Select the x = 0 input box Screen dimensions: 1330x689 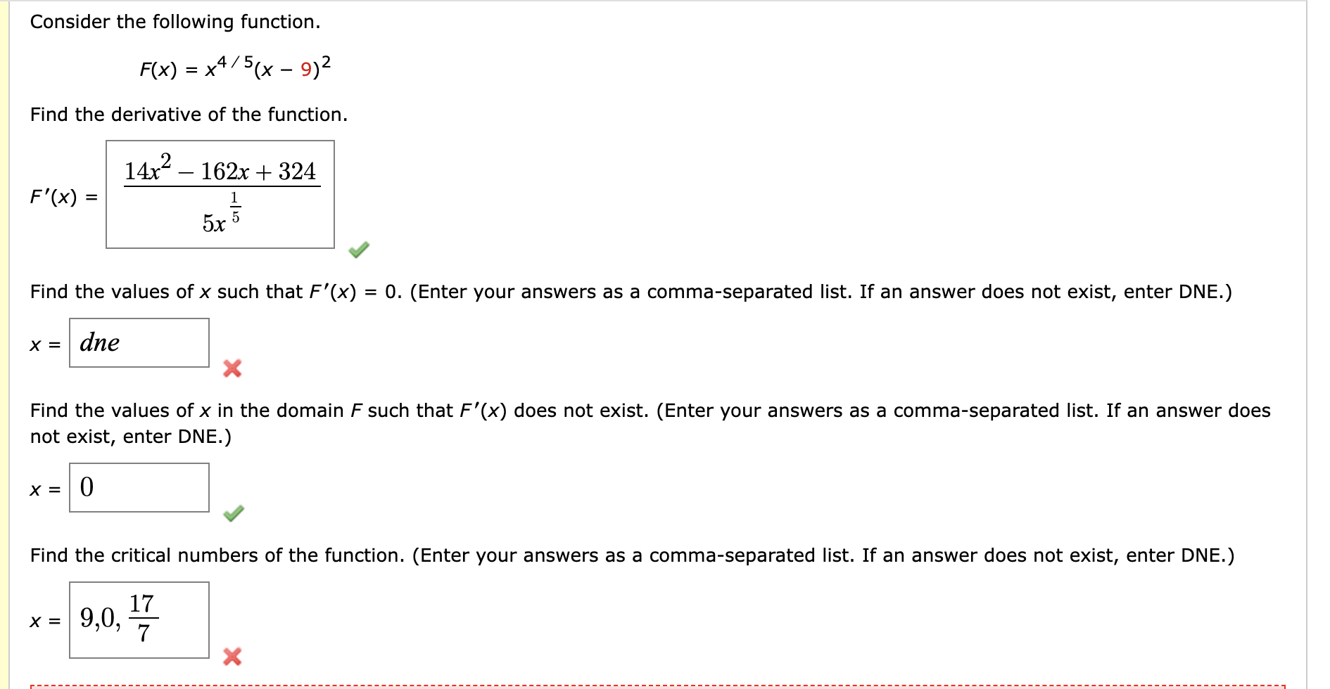139,489
